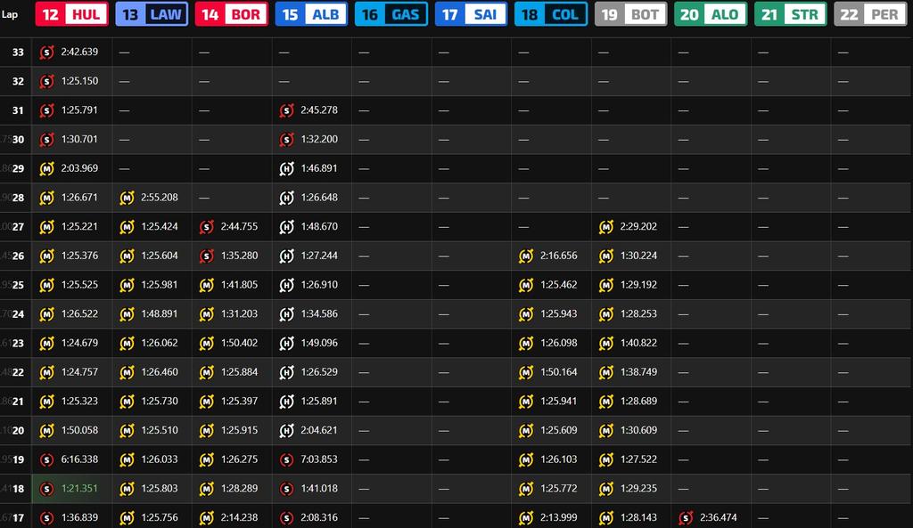The width and height of the screenshot is (913, 528).
Task: Click lap time 1:25.943
Action: (x=559, y=314)
